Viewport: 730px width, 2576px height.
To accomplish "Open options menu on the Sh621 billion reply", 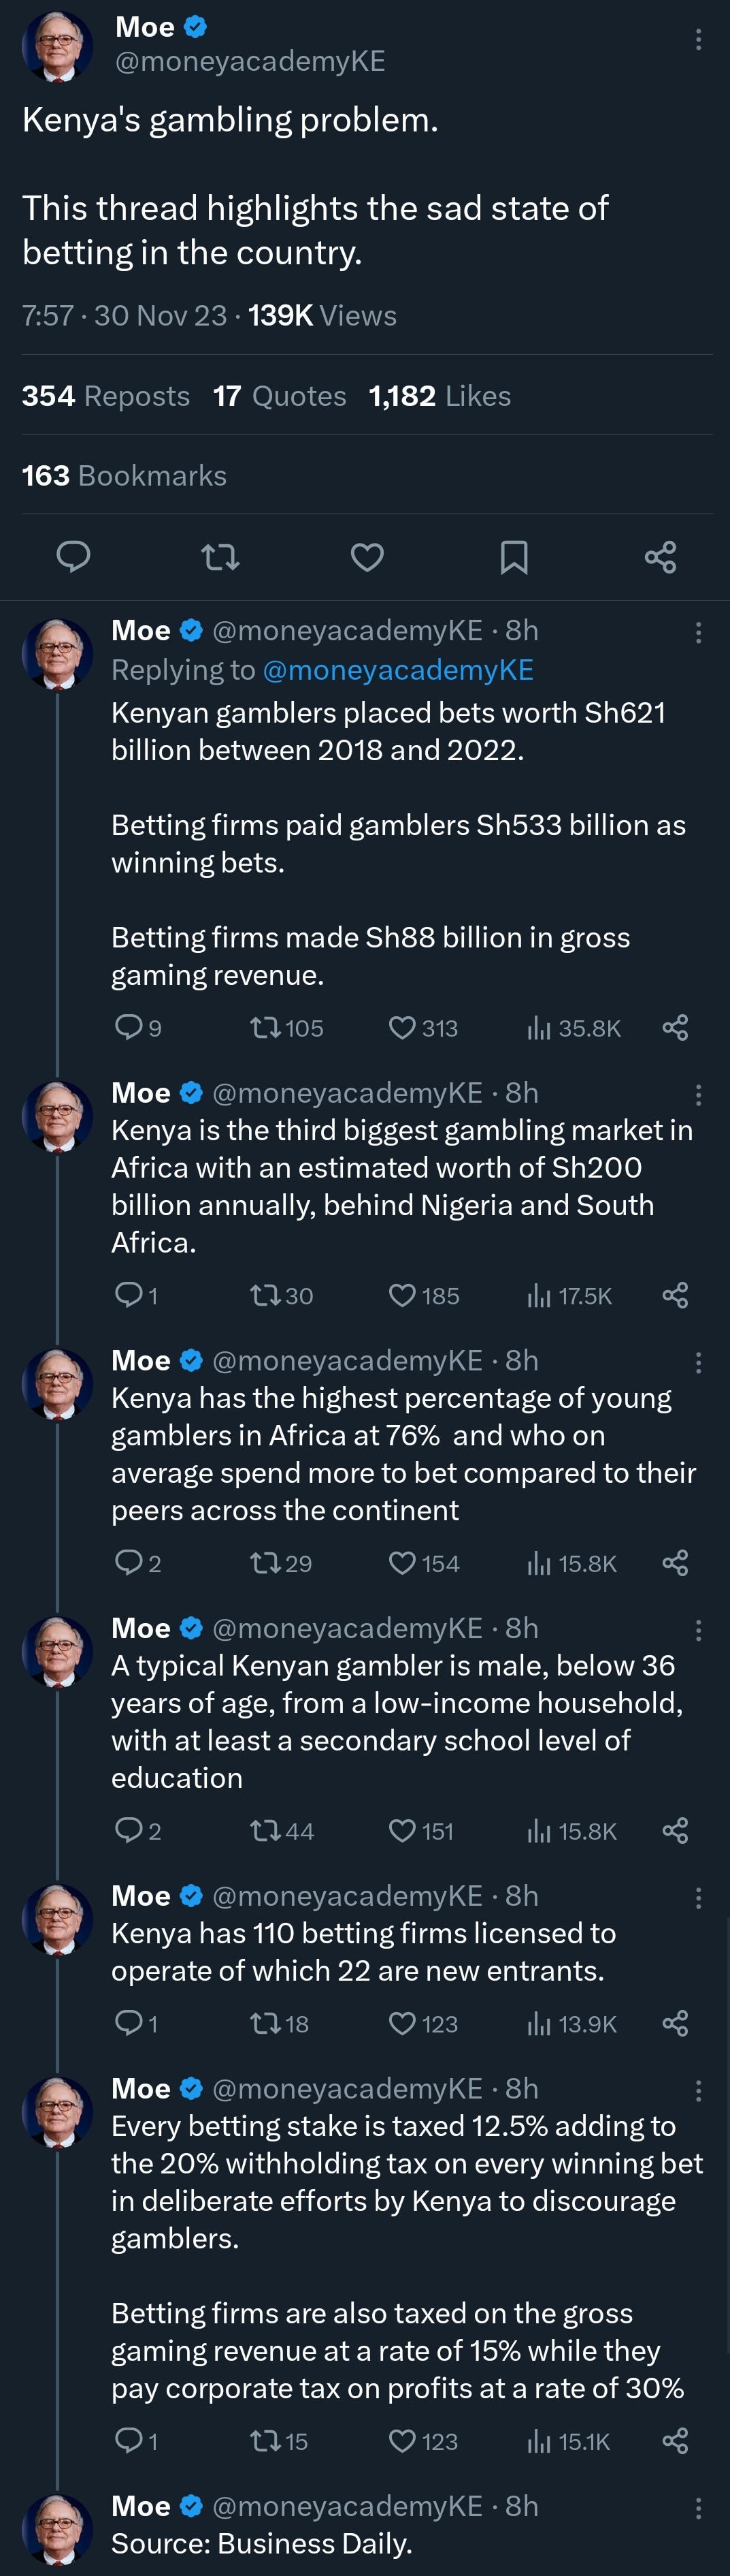I will [698, 632].
